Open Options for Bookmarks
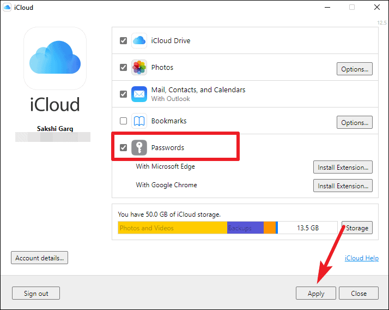This screenshot has width=389, height=310. pos(355,122)
